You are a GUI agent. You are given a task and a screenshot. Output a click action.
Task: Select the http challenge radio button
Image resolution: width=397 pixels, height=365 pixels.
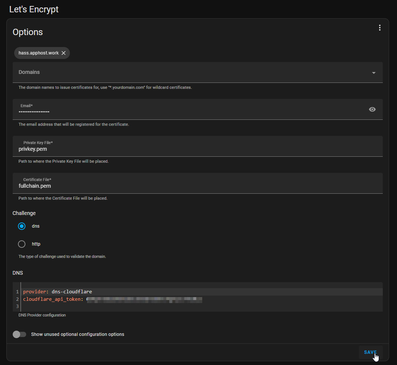[22, 244]
